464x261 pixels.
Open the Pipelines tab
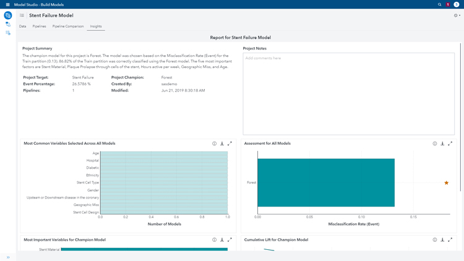pyautogui.click(x=39, y=27)
